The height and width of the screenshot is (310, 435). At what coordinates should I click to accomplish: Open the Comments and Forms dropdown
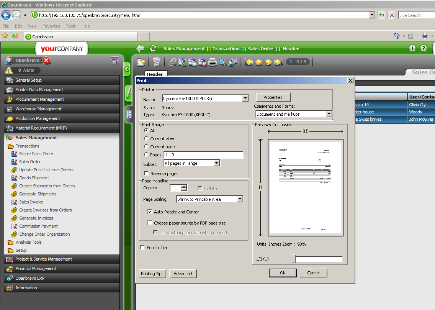pos(329,114)
